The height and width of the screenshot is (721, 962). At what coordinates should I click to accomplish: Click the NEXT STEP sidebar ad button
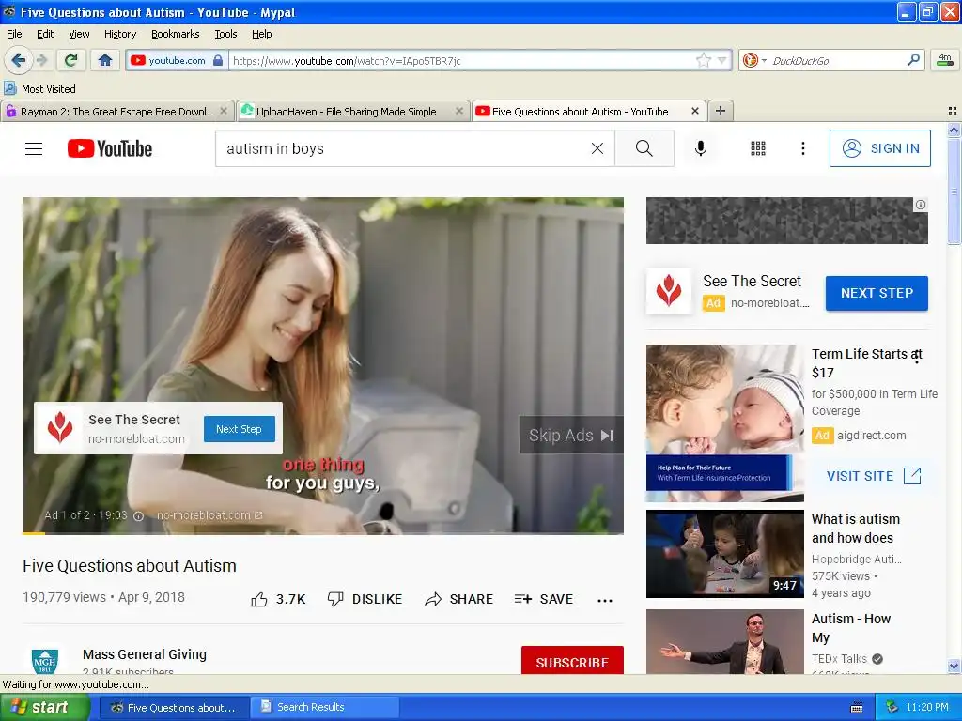(x=877, y=293)
